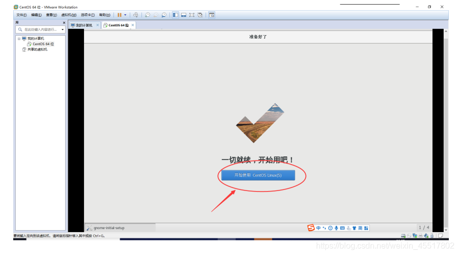Click the voice input microphone icon
Viewport: 459px width, 255px height.
coord(336,228)
